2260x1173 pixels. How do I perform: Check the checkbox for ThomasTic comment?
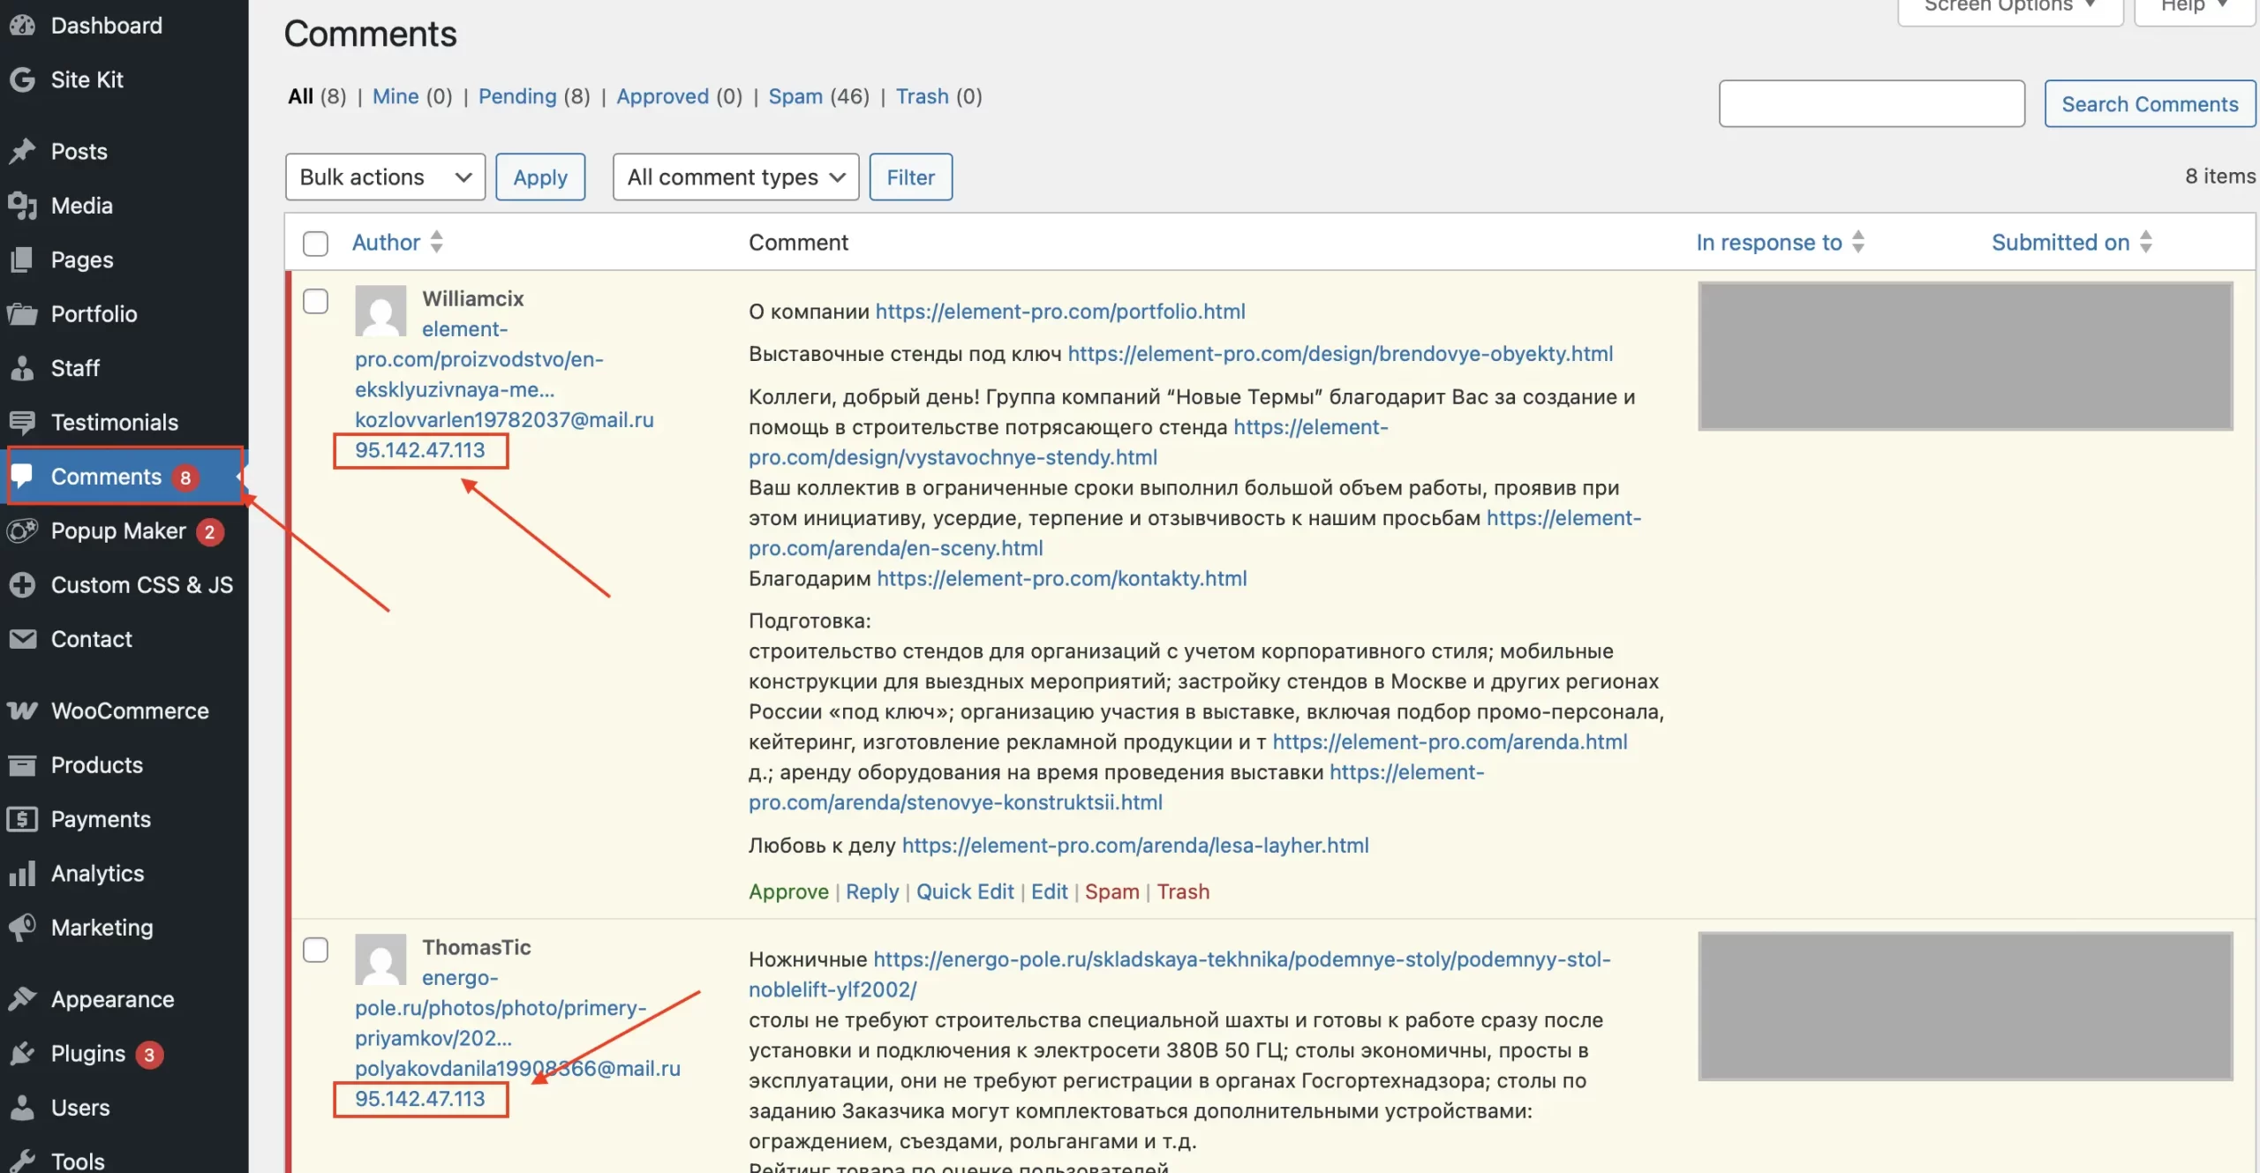tap(314, 950)
